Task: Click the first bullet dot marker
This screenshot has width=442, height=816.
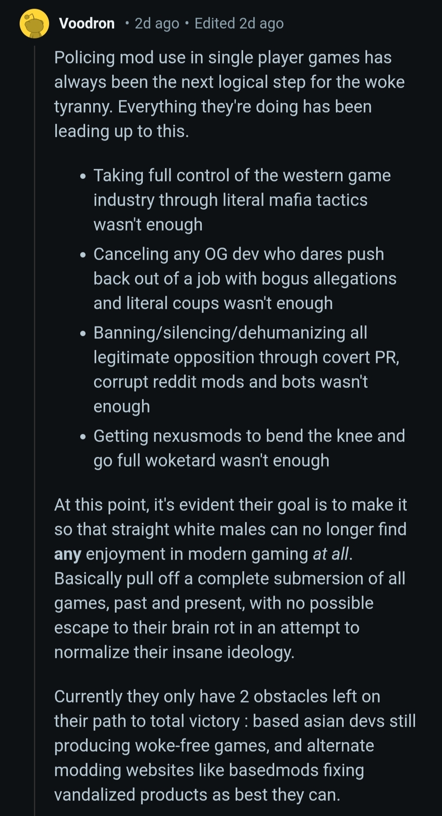Action: 83,177
